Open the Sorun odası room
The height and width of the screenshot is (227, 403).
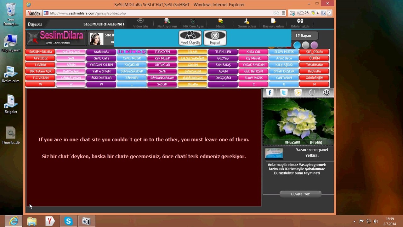(x=247, y=23)
